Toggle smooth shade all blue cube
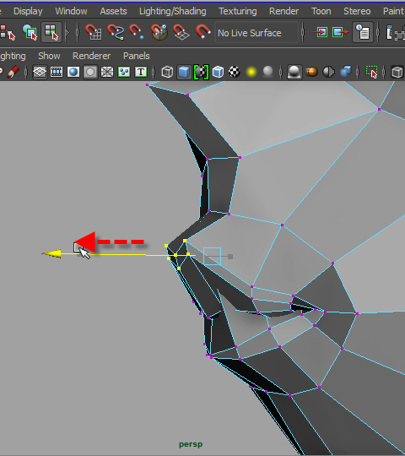This screenshot has height=456, width=405. point(184,72)
